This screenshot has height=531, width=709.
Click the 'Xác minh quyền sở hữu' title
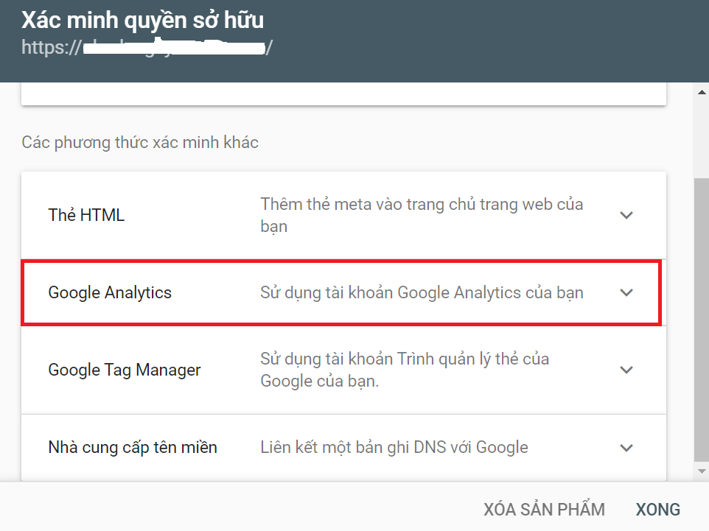142,21
